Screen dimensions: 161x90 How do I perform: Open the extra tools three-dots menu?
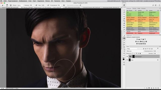pos(124,55)
